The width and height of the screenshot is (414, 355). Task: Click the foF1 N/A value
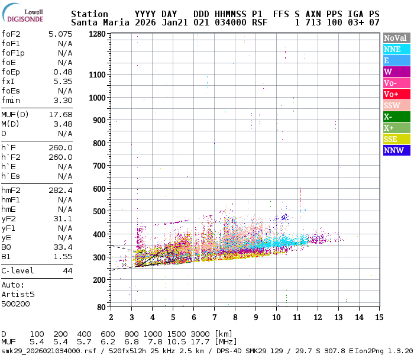click(65, 44)
